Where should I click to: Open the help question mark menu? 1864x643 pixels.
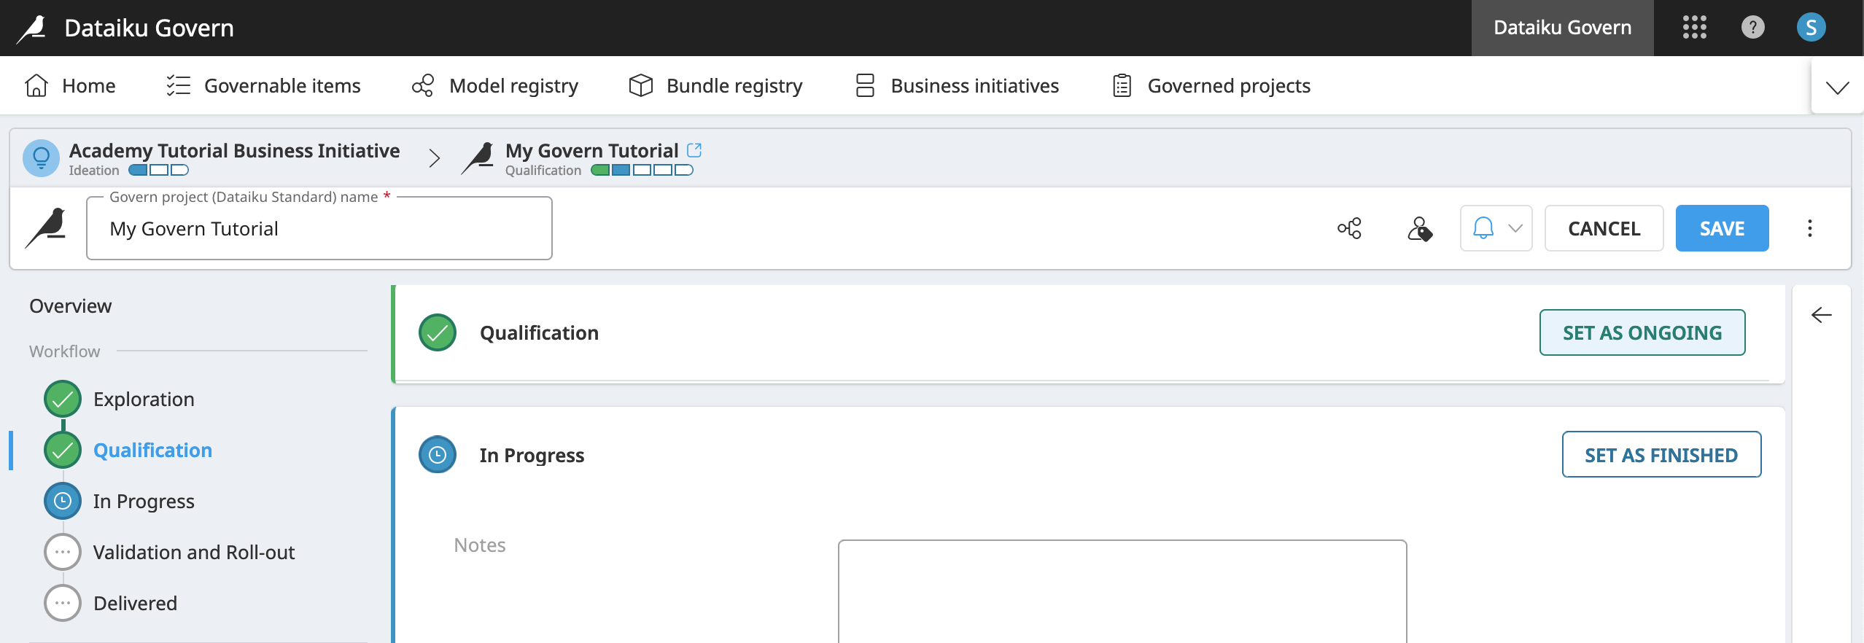click(x=1752, y=28)
